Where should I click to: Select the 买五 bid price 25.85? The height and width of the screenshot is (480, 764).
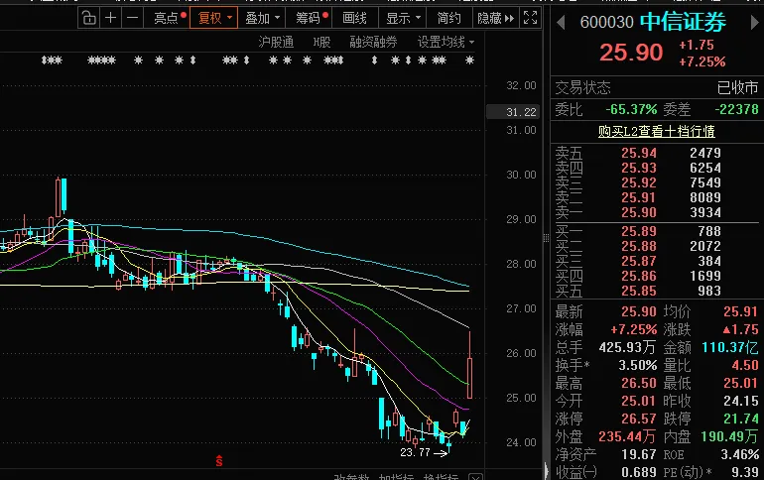639,291
